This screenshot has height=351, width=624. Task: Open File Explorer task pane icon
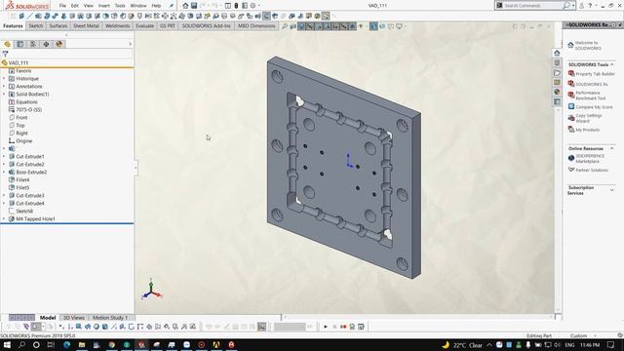557,73
